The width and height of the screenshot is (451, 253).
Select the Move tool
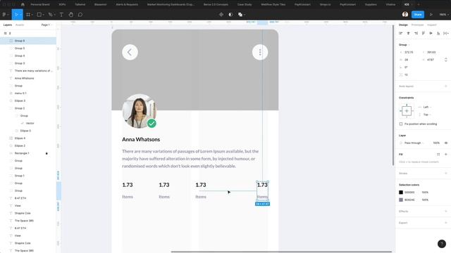click(x=16, y=14)
